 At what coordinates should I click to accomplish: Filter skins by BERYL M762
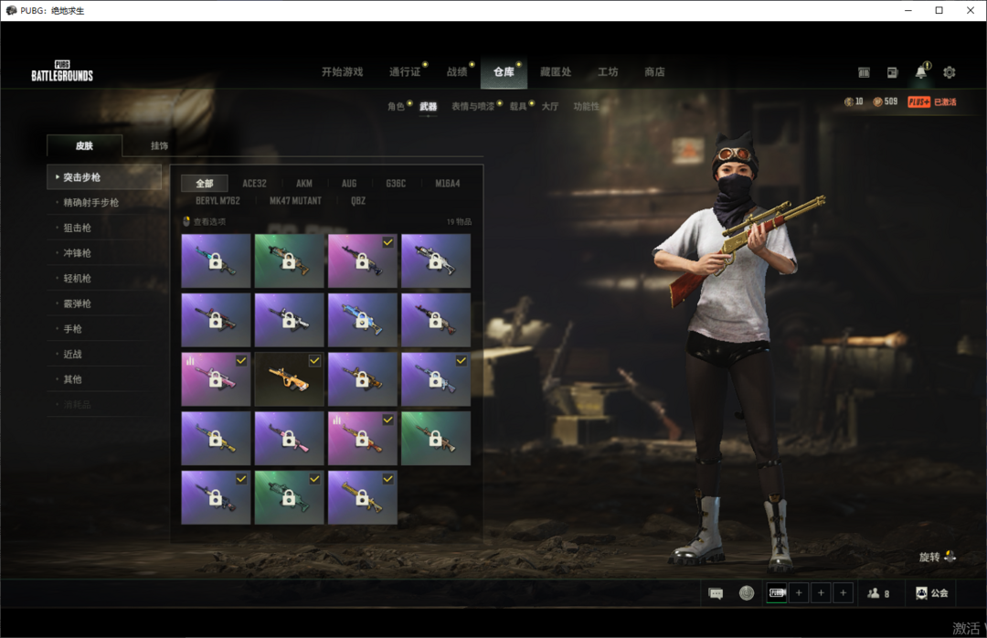click(x=218, y=201)
